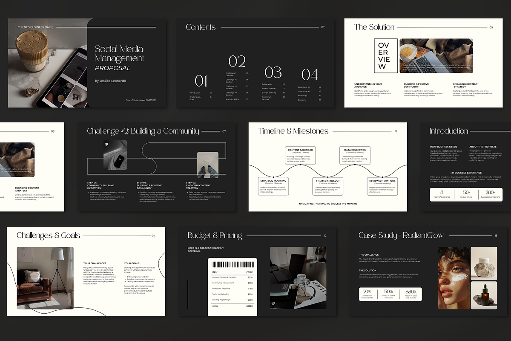Click the shoes photo on the Challenge #2 slide
The width and height of the screenshot is (511, 341).
[208, 165]
